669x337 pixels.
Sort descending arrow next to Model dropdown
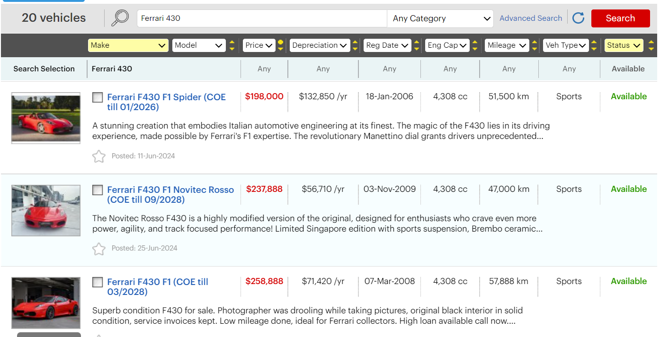(x=232, y=49)
